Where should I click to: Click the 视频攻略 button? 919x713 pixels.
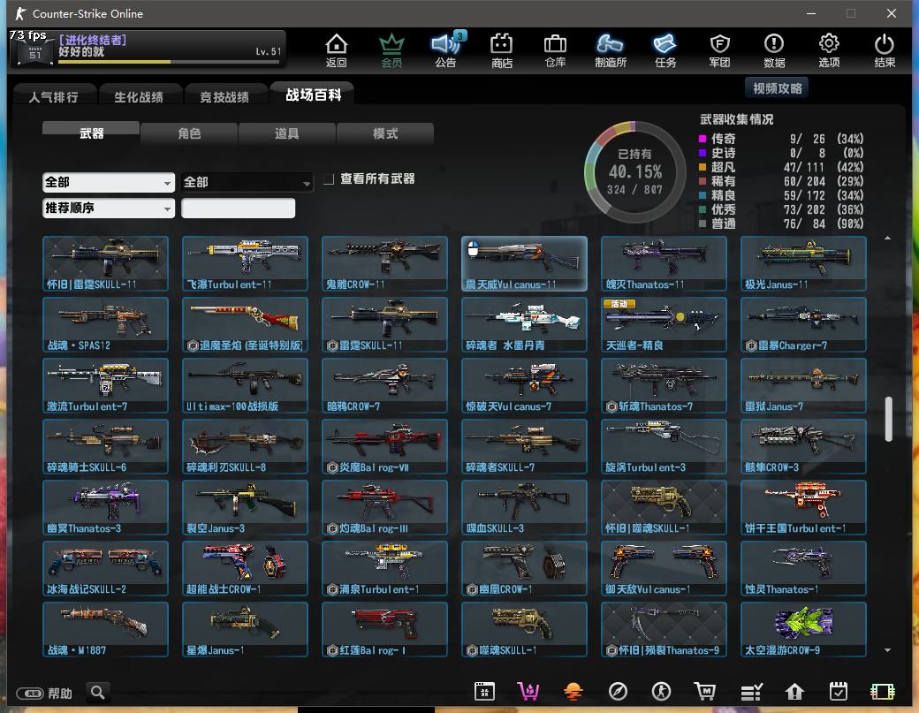tap(777, 88)
